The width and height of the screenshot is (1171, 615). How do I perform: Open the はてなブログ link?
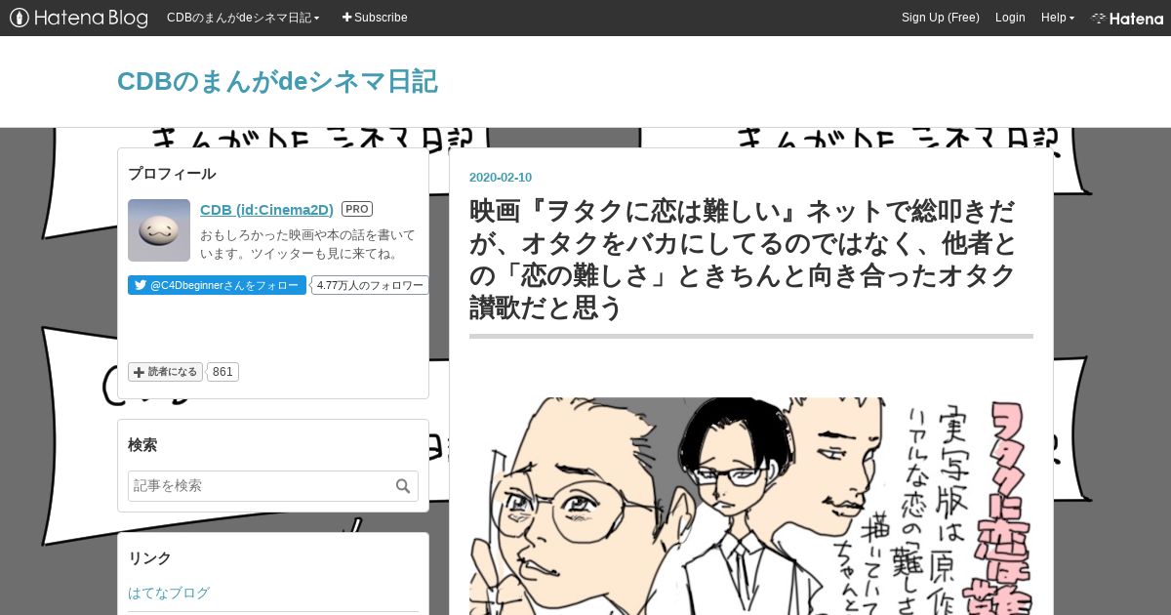point(169,593)
